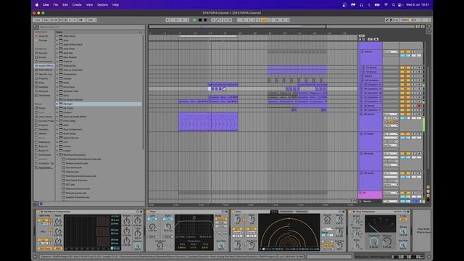Click Delay device Feedback knob

pos(159,245)
